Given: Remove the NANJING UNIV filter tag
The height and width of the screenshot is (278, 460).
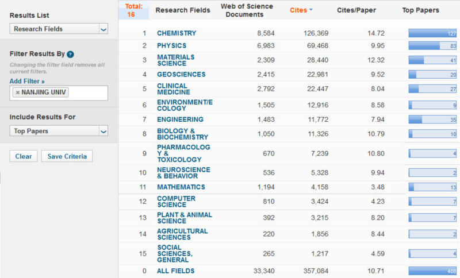Looking at the screenshot, I should (17, 92).
